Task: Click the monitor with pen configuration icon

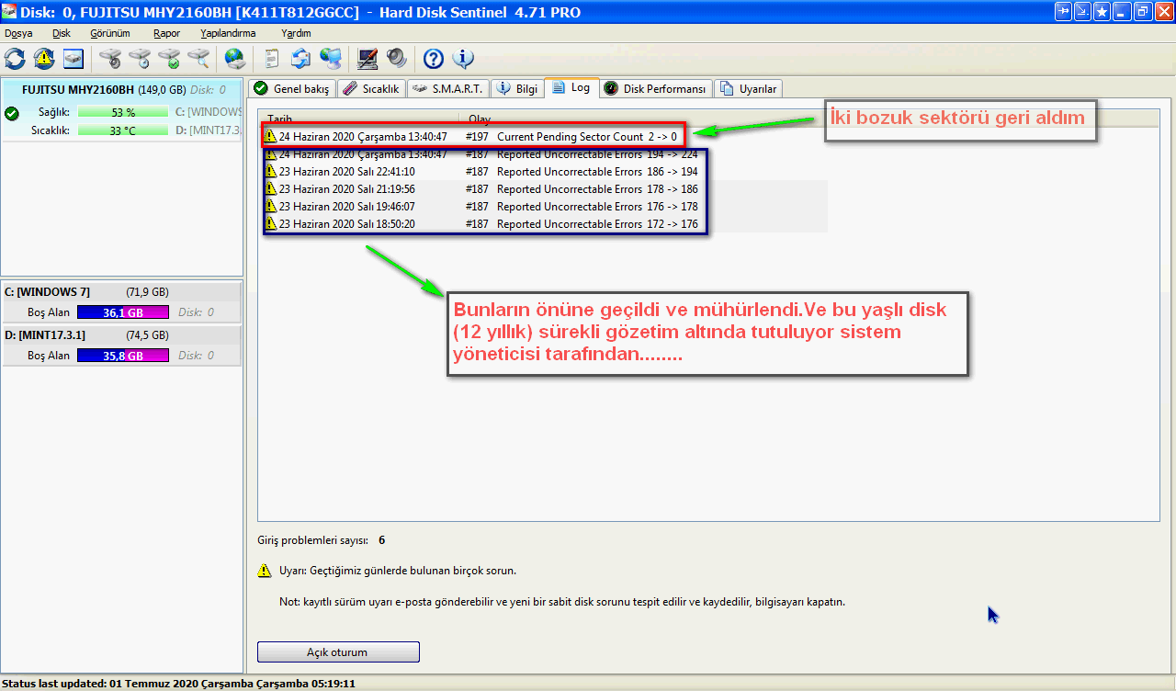Action: [x=367, y=59]
